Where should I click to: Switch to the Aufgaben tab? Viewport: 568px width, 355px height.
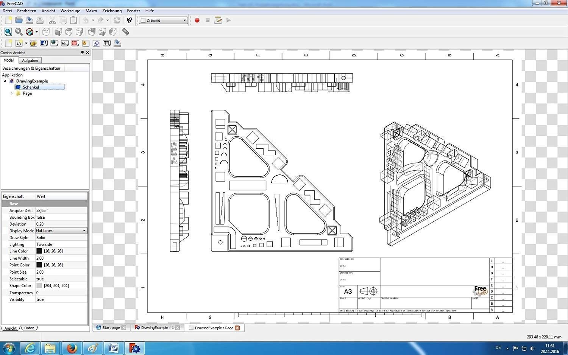[x=30, y=61]
